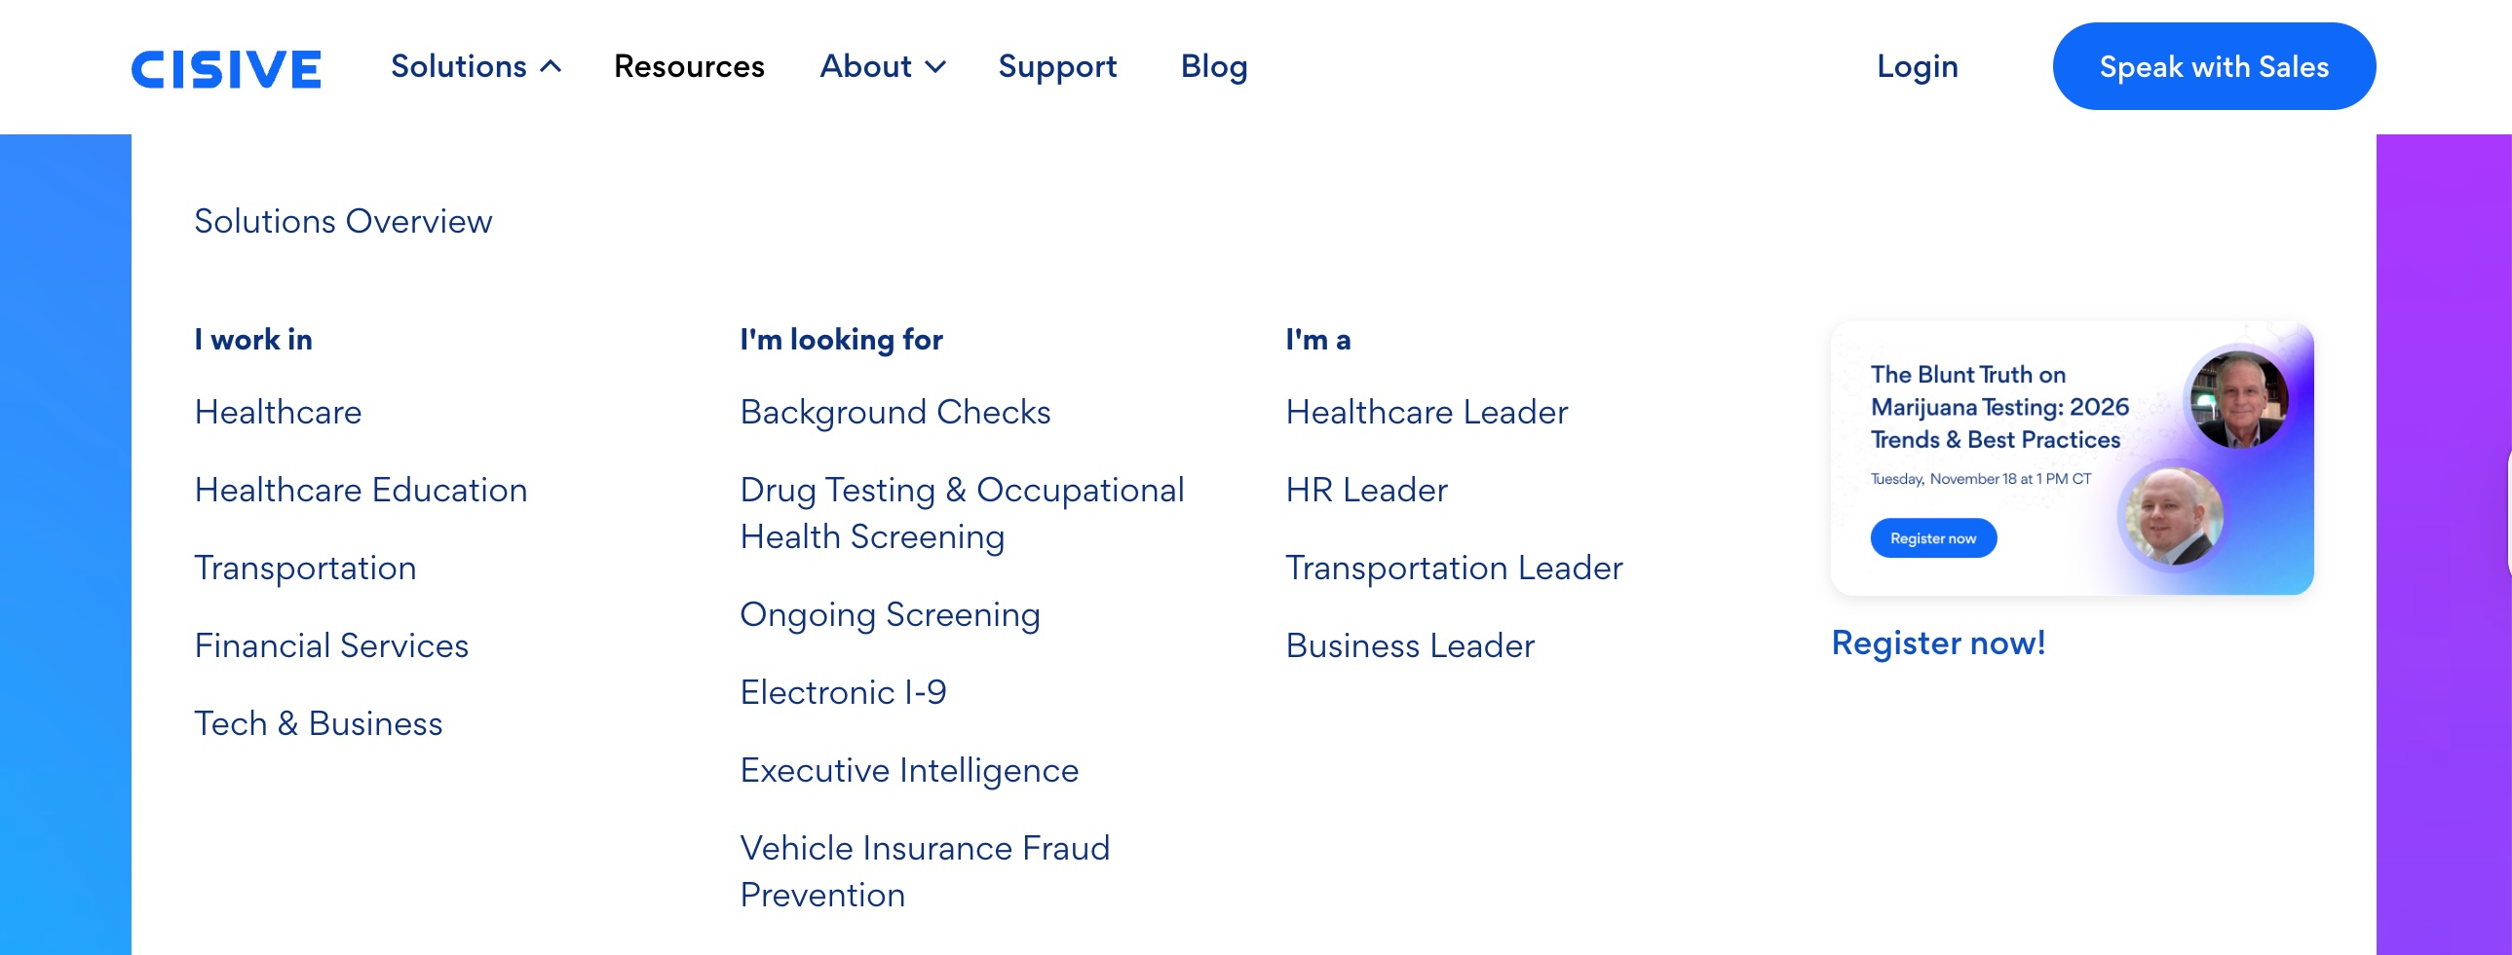Expand the About dropdown menu

tap(883, 66)
